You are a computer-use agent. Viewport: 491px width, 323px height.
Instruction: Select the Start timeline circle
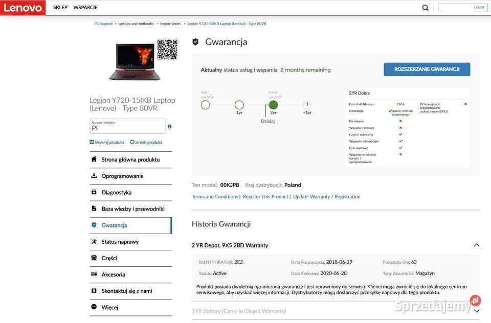click(x=206, y=105)
